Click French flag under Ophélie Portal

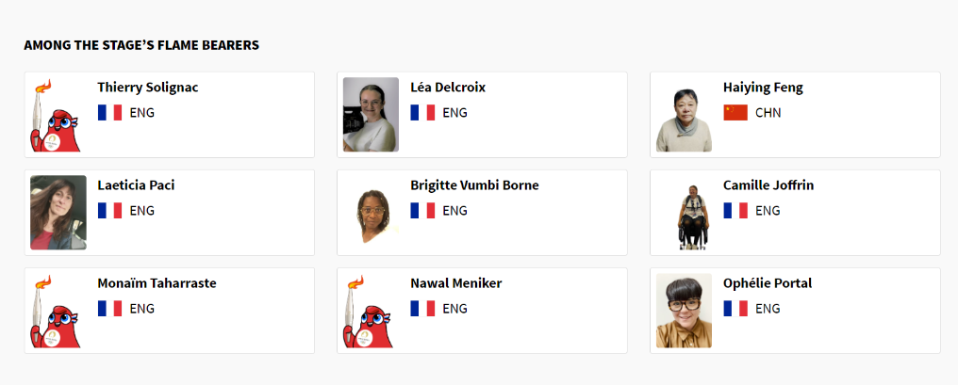(735, 309)
